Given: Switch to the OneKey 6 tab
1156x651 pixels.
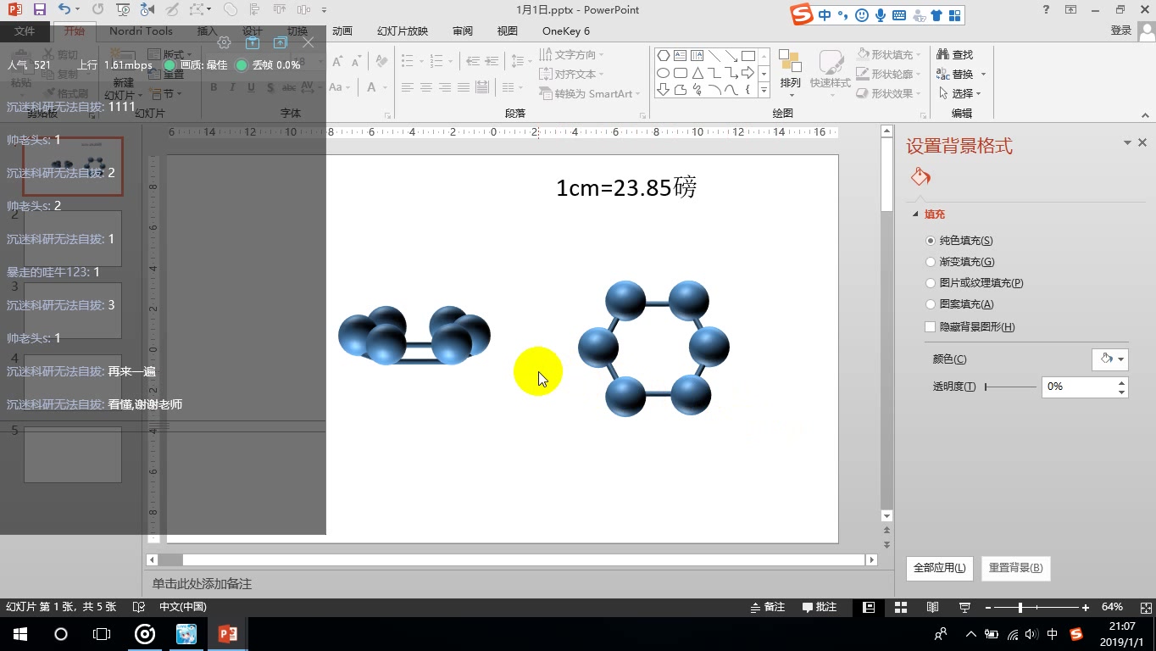Looking at the screenshot, I should 565,31.
